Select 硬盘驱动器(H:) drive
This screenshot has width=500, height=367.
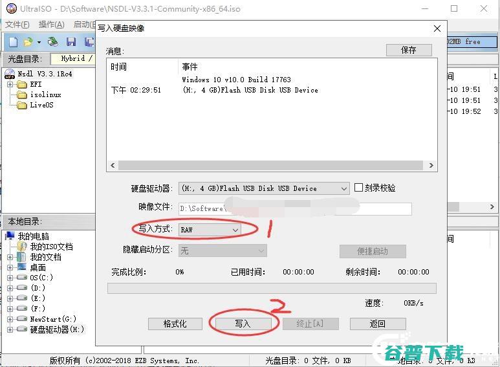click(57, 329)
